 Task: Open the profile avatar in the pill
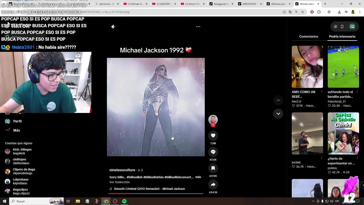click(x=352, y=26)
